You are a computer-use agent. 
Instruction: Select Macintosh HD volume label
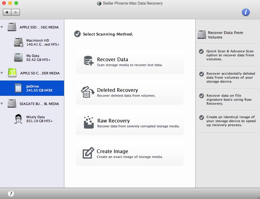(x=43, y=43)
